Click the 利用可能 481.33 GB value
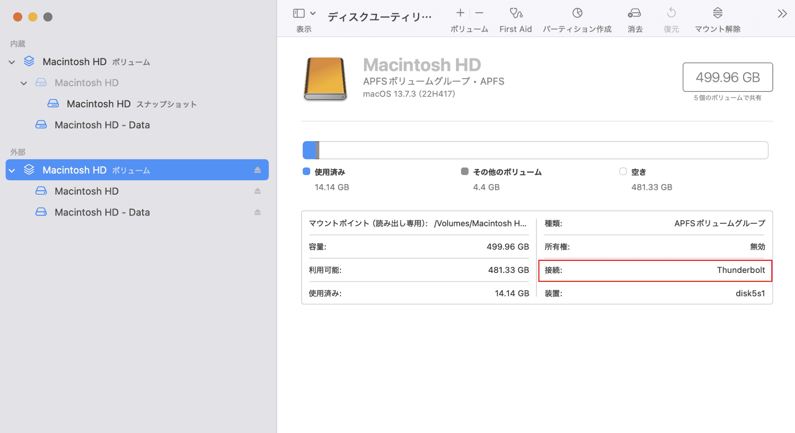Image resolution: width=795 pixels, height=433 pixels. [509, 270]
